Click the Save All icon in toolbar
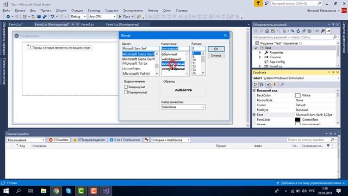Image resolution: width=348 pixels, height=196 pixels. point(45,17)
